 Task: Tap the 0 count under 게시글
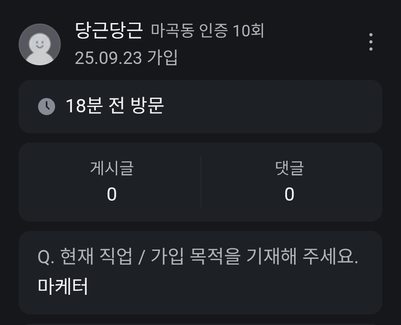(112, 194)
